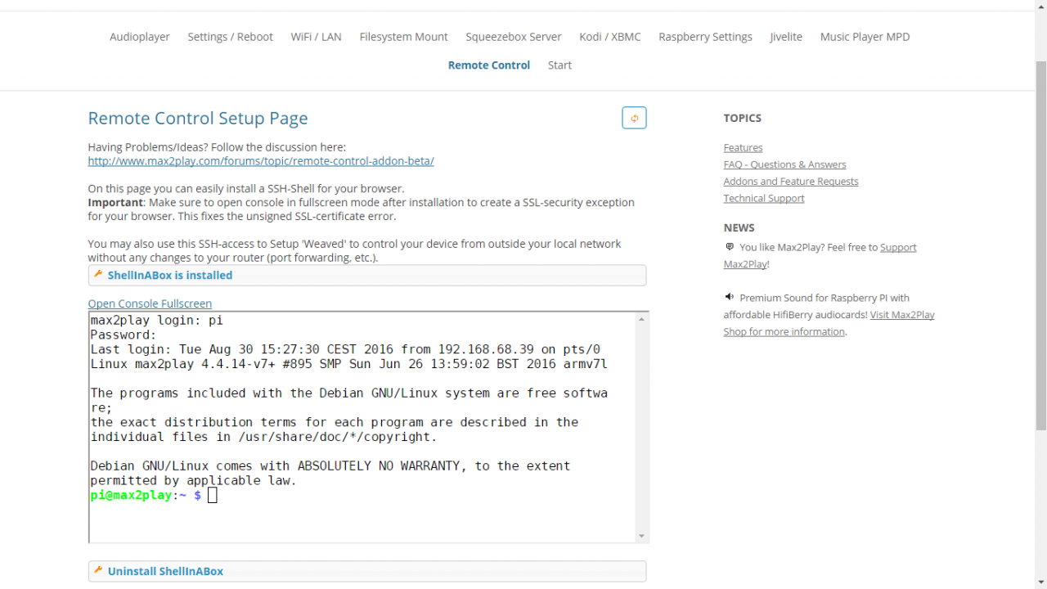Screen dimensions: 1047x589
Task: Open Squeezebox Server tab
Action: [514, 37]
